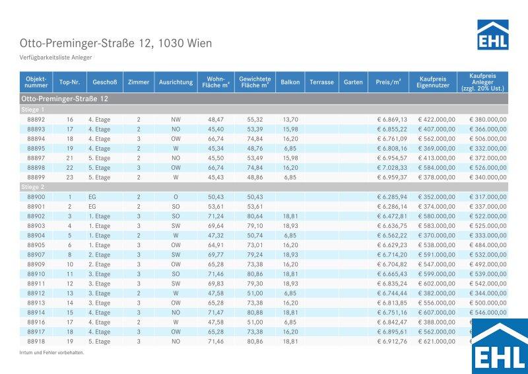
Task: Select the Verfügbarkeitsliste Anleger subtitle
Action: point(56,58)
